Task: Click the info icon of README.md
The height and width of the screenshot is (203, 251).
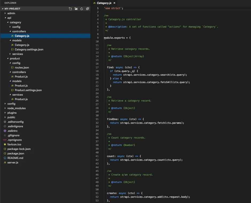Action: click(5, 158)
